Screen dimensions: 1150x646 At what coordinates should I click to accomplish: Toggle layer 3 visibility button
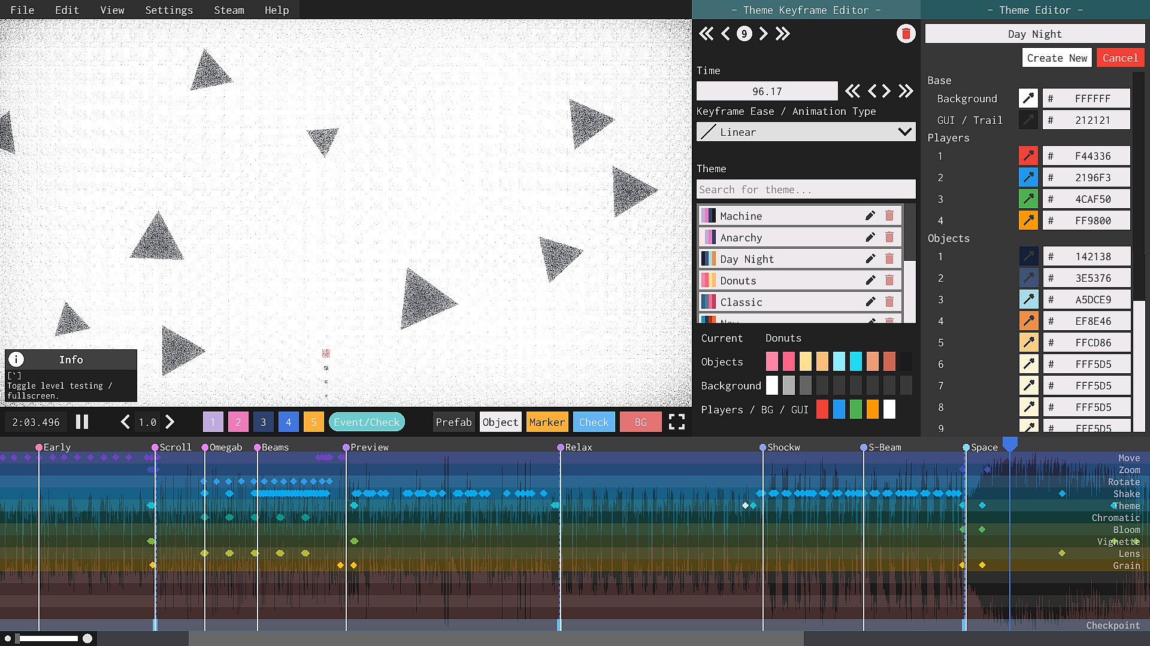[263, 422]
